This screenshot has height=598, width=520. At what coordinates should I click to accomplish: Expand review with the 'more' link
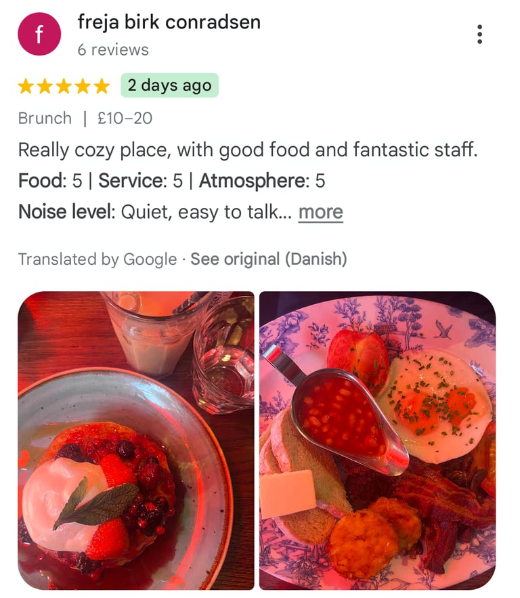coord(321,212)
